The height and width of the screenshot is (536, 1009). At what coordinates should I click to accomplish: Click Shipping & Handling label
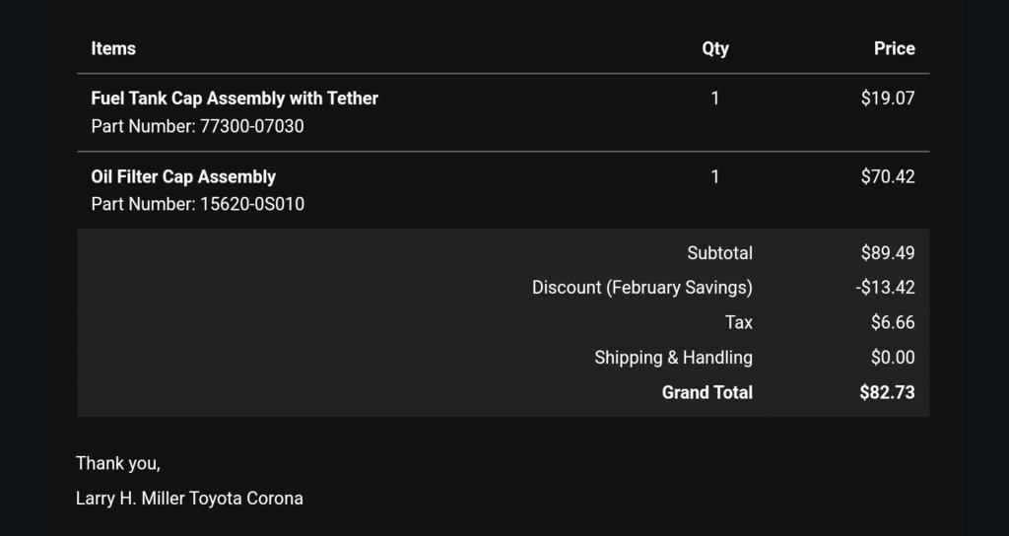click(x=673, y=358)
